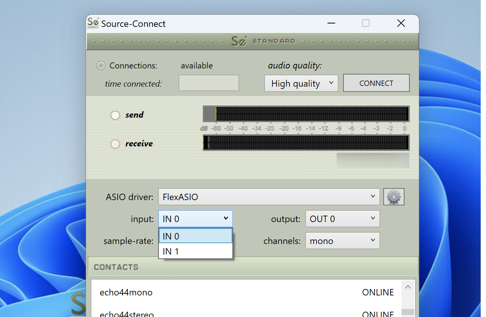Open the ASIO driver settings gear

coord(394,197)
